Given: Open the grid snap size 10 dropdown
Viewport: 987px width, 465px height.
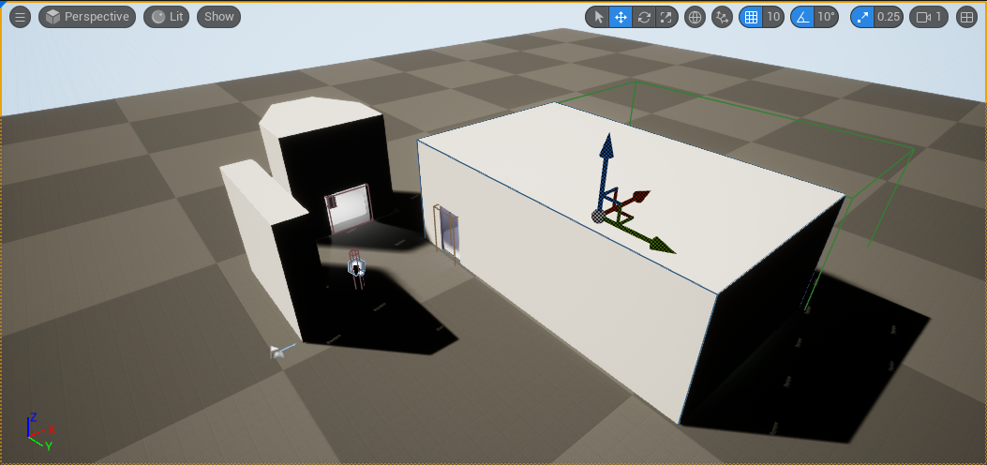Looking at the screenshot, I should (x=773, y=17).
